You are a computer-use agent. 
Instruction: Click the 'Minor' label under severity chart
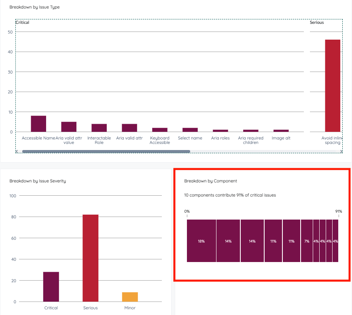point(130,308)
